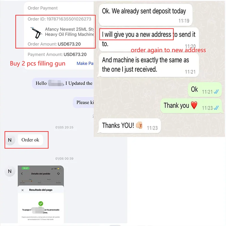This screenshot has height=226, width=226.
Task: Select the We already sent deposit today message
Action: pos(145,15)
